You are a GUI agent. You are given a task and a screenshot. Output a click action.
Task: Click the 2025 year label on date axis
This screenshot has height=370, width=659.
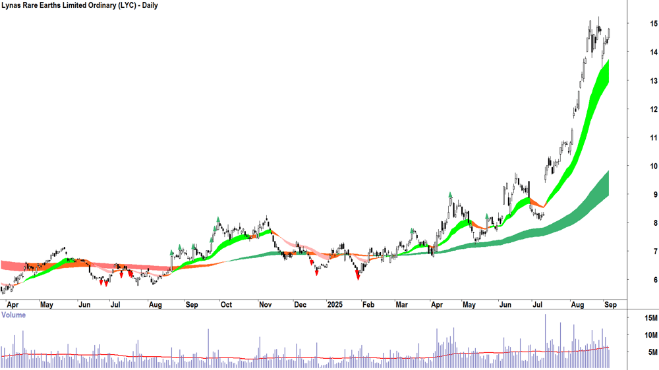point(335,304)
